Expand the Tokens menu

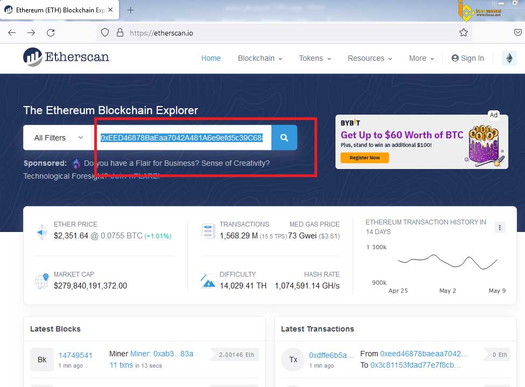[x=315, y=58]
